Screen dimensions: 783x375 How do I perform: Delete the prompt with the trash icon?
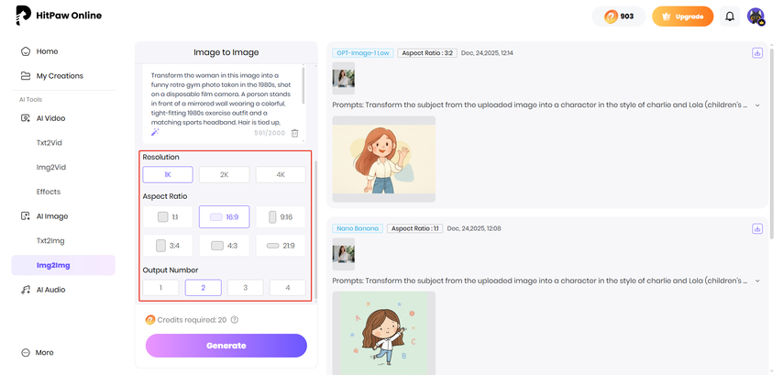click(x=294, y=133)
